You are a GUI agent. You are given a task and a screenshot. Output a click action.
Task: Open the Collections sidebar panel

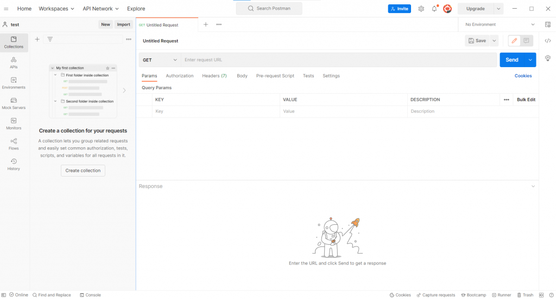point(14,42)
